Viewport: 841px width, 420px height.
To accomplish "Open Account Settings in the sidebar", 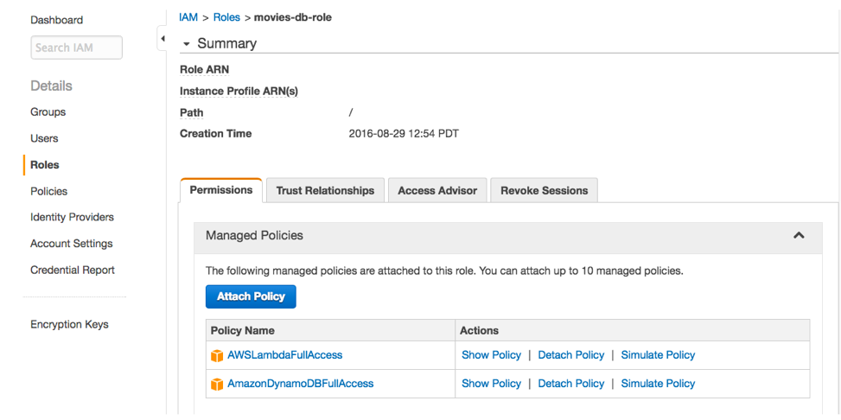I will [72, 244].
